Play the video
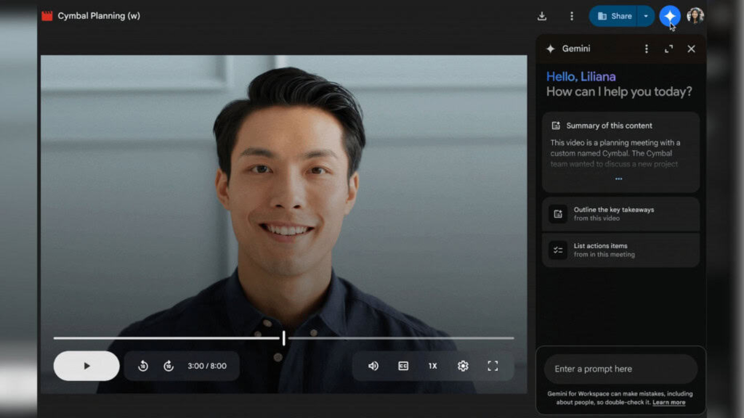 click(x=86, y=366)
